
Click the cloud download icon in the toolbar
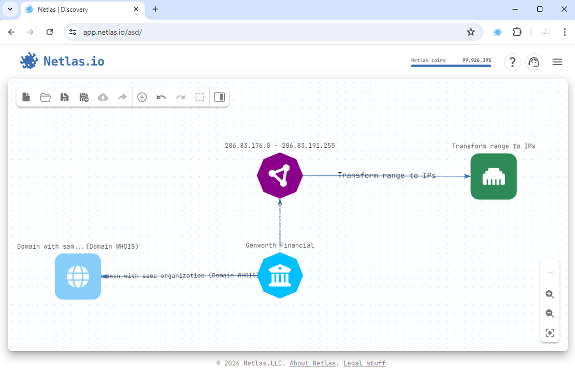tap(103, 97)
